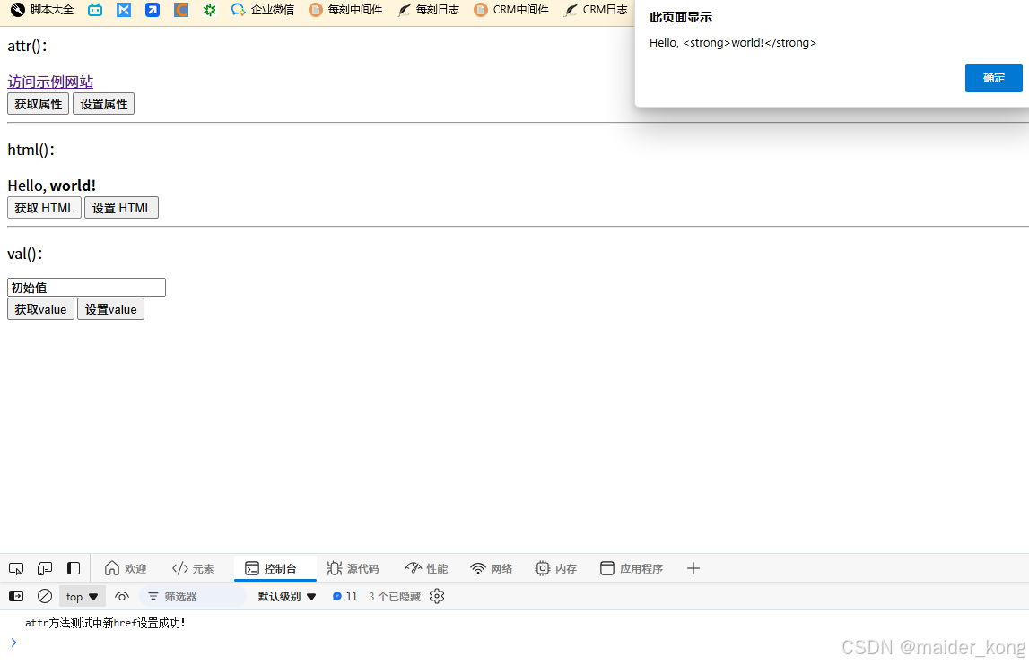Image resolution: width=1029 pixels, height=665 pixels.
Task: Open the 元素 panel in DevTools
Action: click(192, 567)
